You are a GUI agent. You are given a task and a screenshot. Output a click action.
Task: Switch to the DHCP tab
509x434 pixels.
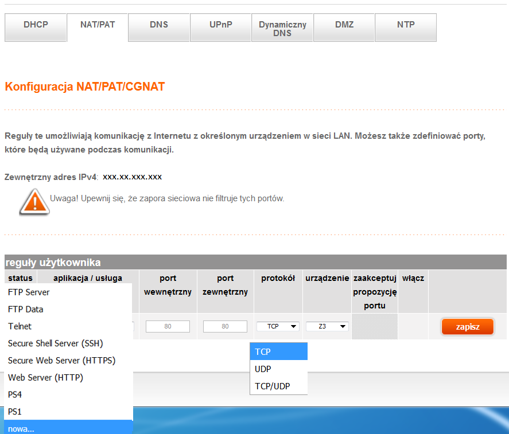click(x=35, y=27)
